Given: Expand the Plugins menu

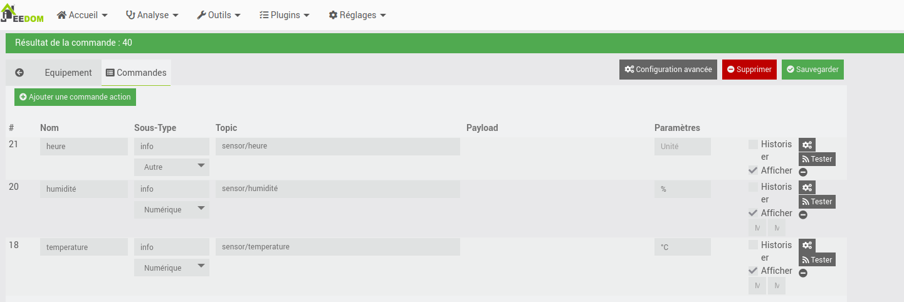Looking at the screenshot, I should coord(284,15).
